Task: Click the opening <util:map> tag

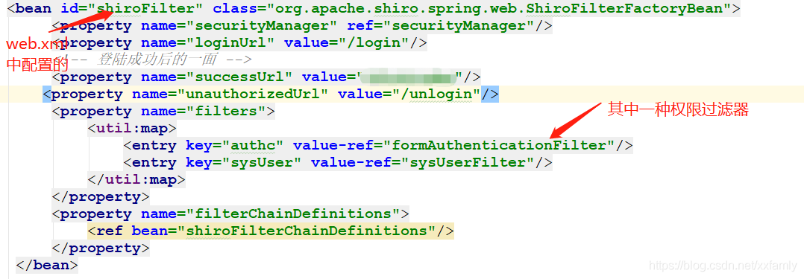Action: tap(132, 129)
